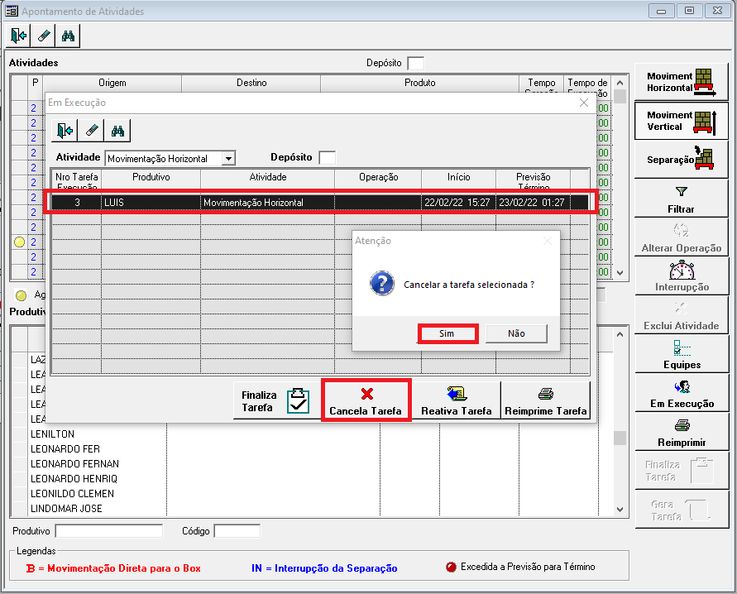
Task: Select LINDOMAR JOSE in the list
Action: tap(66, 509)
